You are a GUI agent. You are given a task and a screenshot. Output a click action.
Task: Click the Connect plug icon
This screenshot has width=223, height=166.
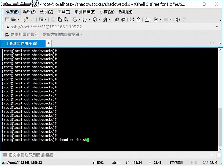click(26, 19)
